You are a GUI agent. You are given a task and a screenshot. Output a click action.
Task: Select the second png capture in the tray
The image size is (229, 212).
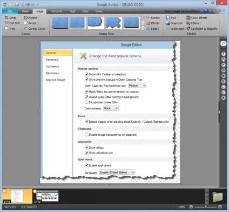[x=46, y=196]
